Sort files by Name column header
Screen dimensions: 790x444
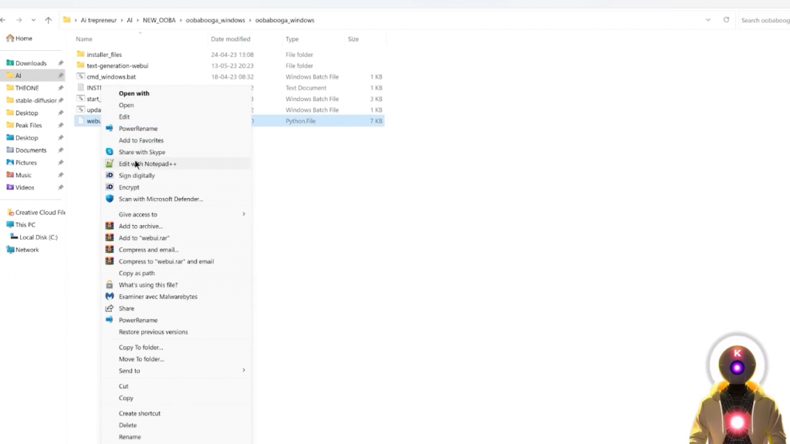tap(83, 39)
